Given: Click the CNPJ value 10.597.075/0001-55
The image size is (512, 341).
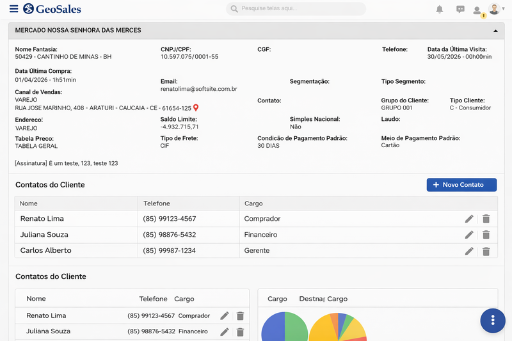Looking at the screenshot, I should tap(189, 57).
